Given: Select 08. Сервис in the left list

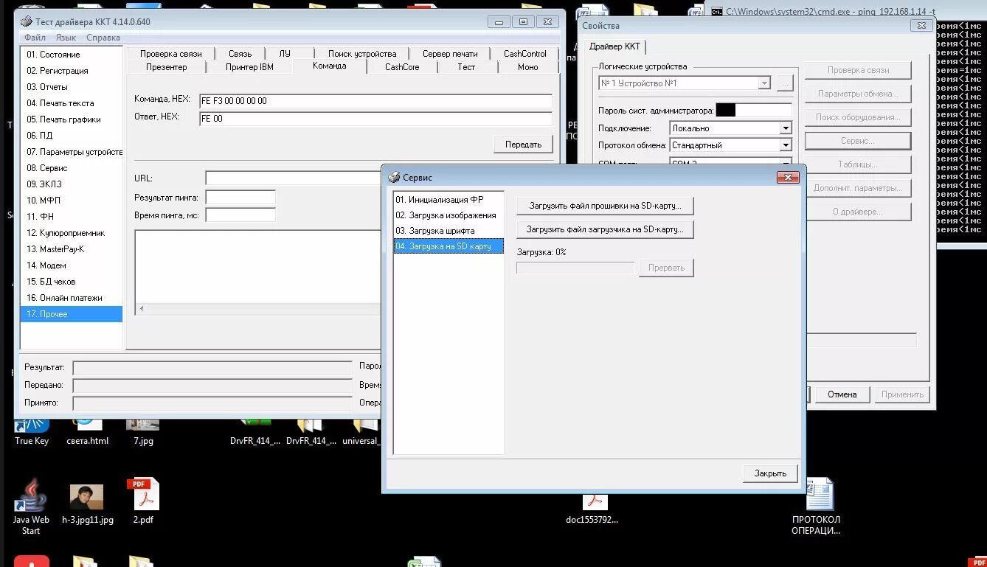Looking at the screenshot, I should [x=72, y=168].
